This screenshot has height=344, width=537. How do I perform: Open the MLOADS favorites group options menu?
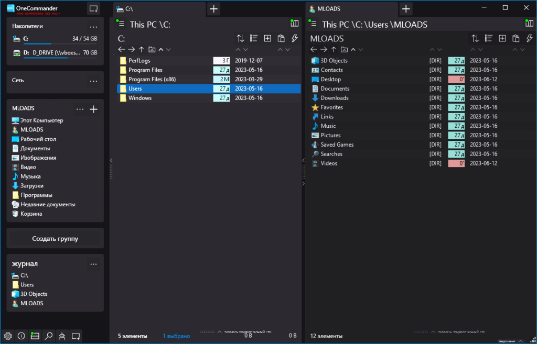coord(80,109)
